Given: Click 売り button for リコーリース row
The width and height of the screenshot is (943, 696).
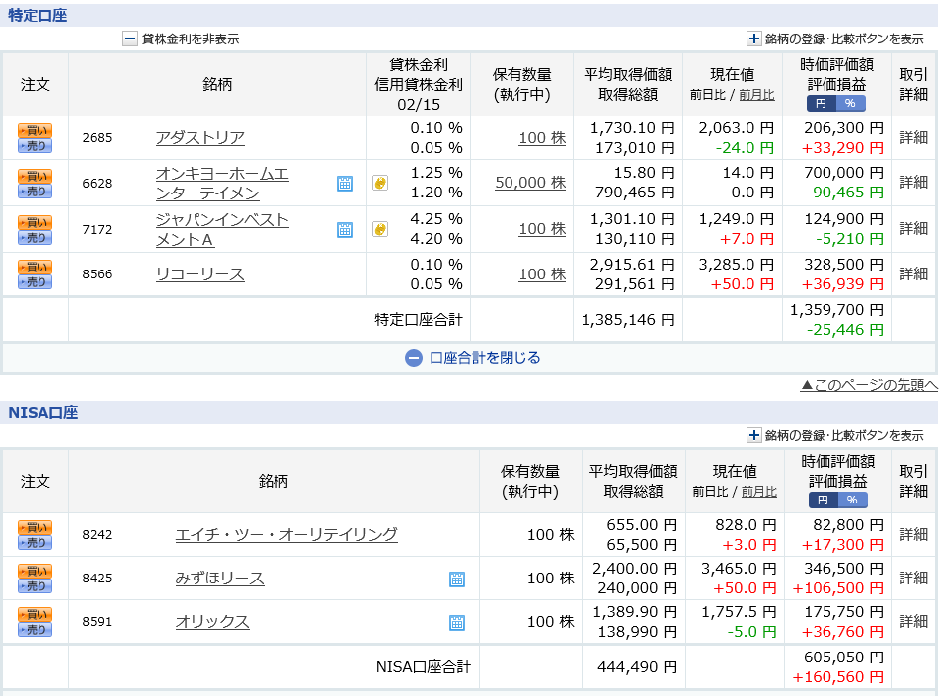Looking at the screenshot, I should (35, 282).
